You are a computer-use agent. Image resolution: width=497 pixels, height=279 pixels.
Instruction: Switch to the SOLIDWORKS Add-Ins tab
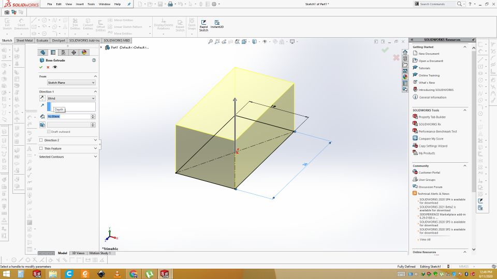click(x=84, y=40)
